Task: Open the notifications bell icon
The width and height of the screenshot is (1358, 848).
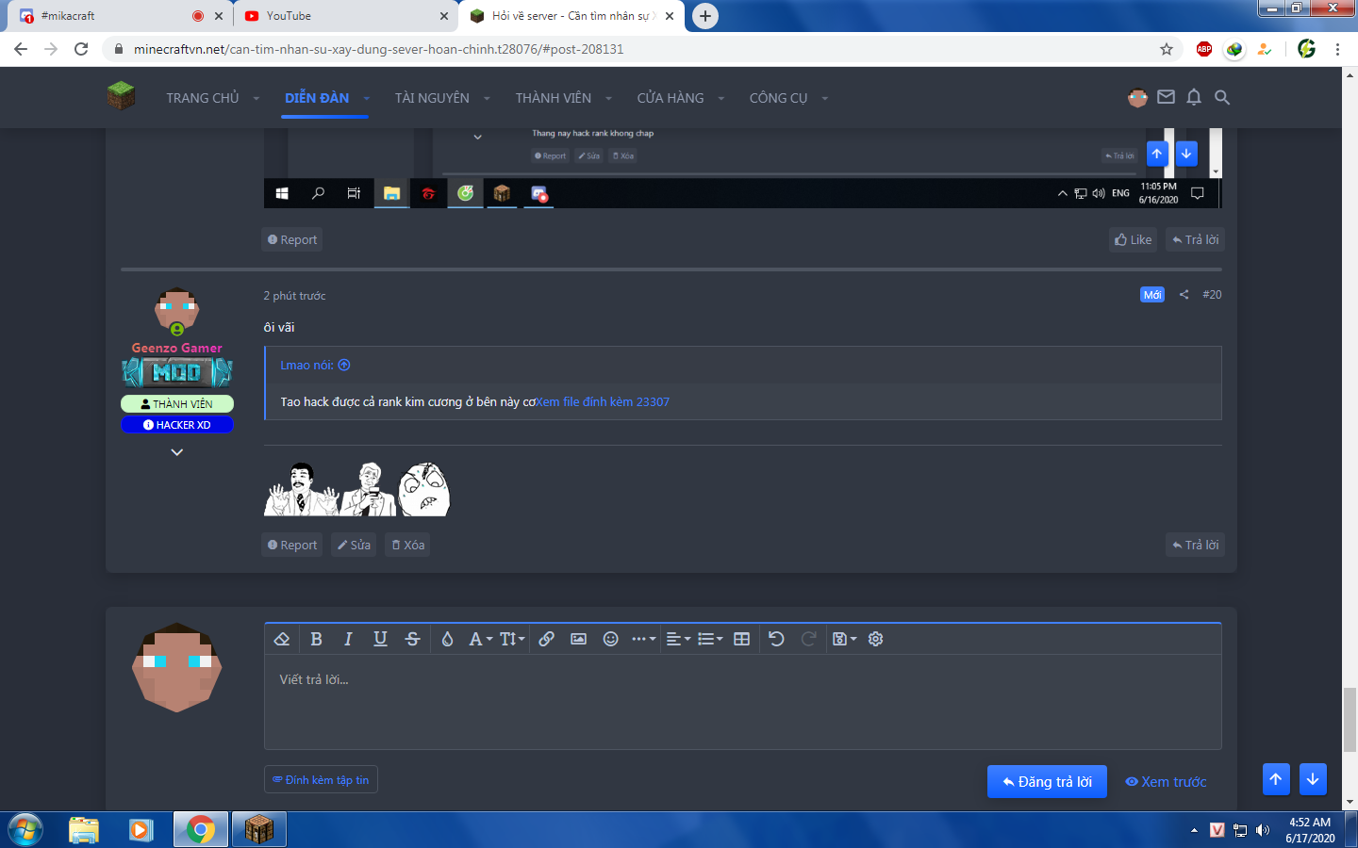Action: coord(1194,97)
